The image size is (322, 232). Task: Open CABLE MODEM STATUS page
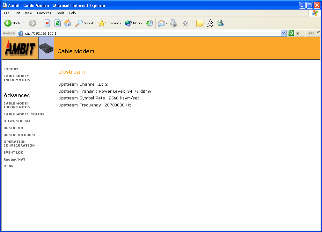[x=24, y=114]
